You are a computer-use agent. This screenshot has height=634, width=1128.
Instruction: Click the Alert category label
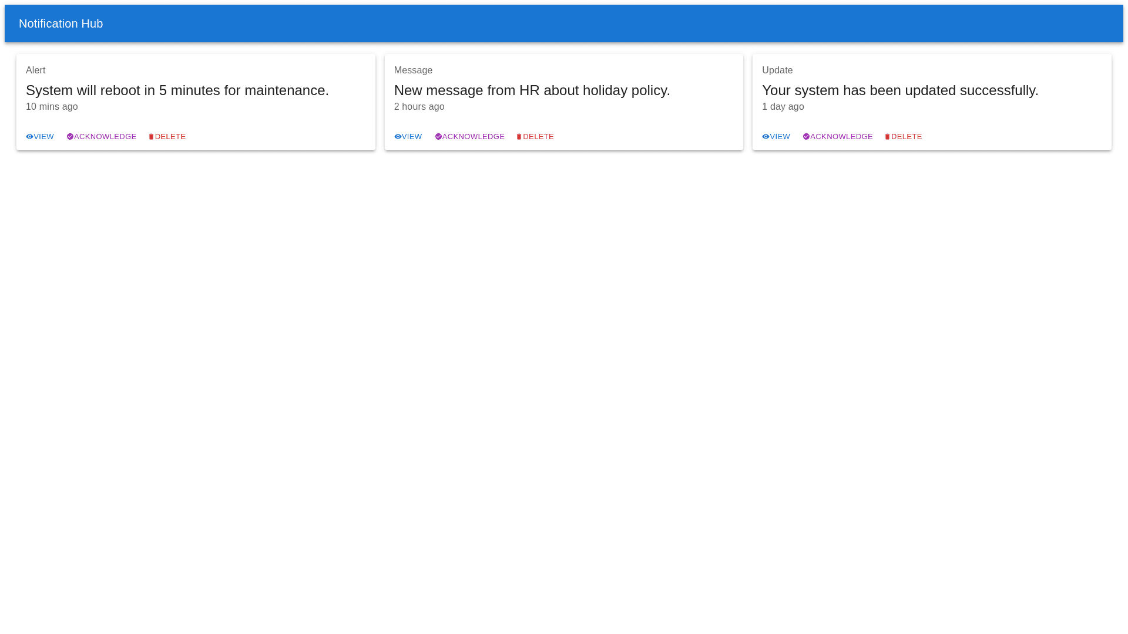(x=35, y=70)
